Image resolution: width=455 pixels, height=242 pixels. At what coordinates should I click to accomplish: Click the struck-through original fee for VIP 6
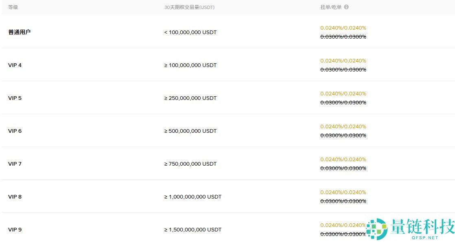pyautogui.click(x=343, y=135)
